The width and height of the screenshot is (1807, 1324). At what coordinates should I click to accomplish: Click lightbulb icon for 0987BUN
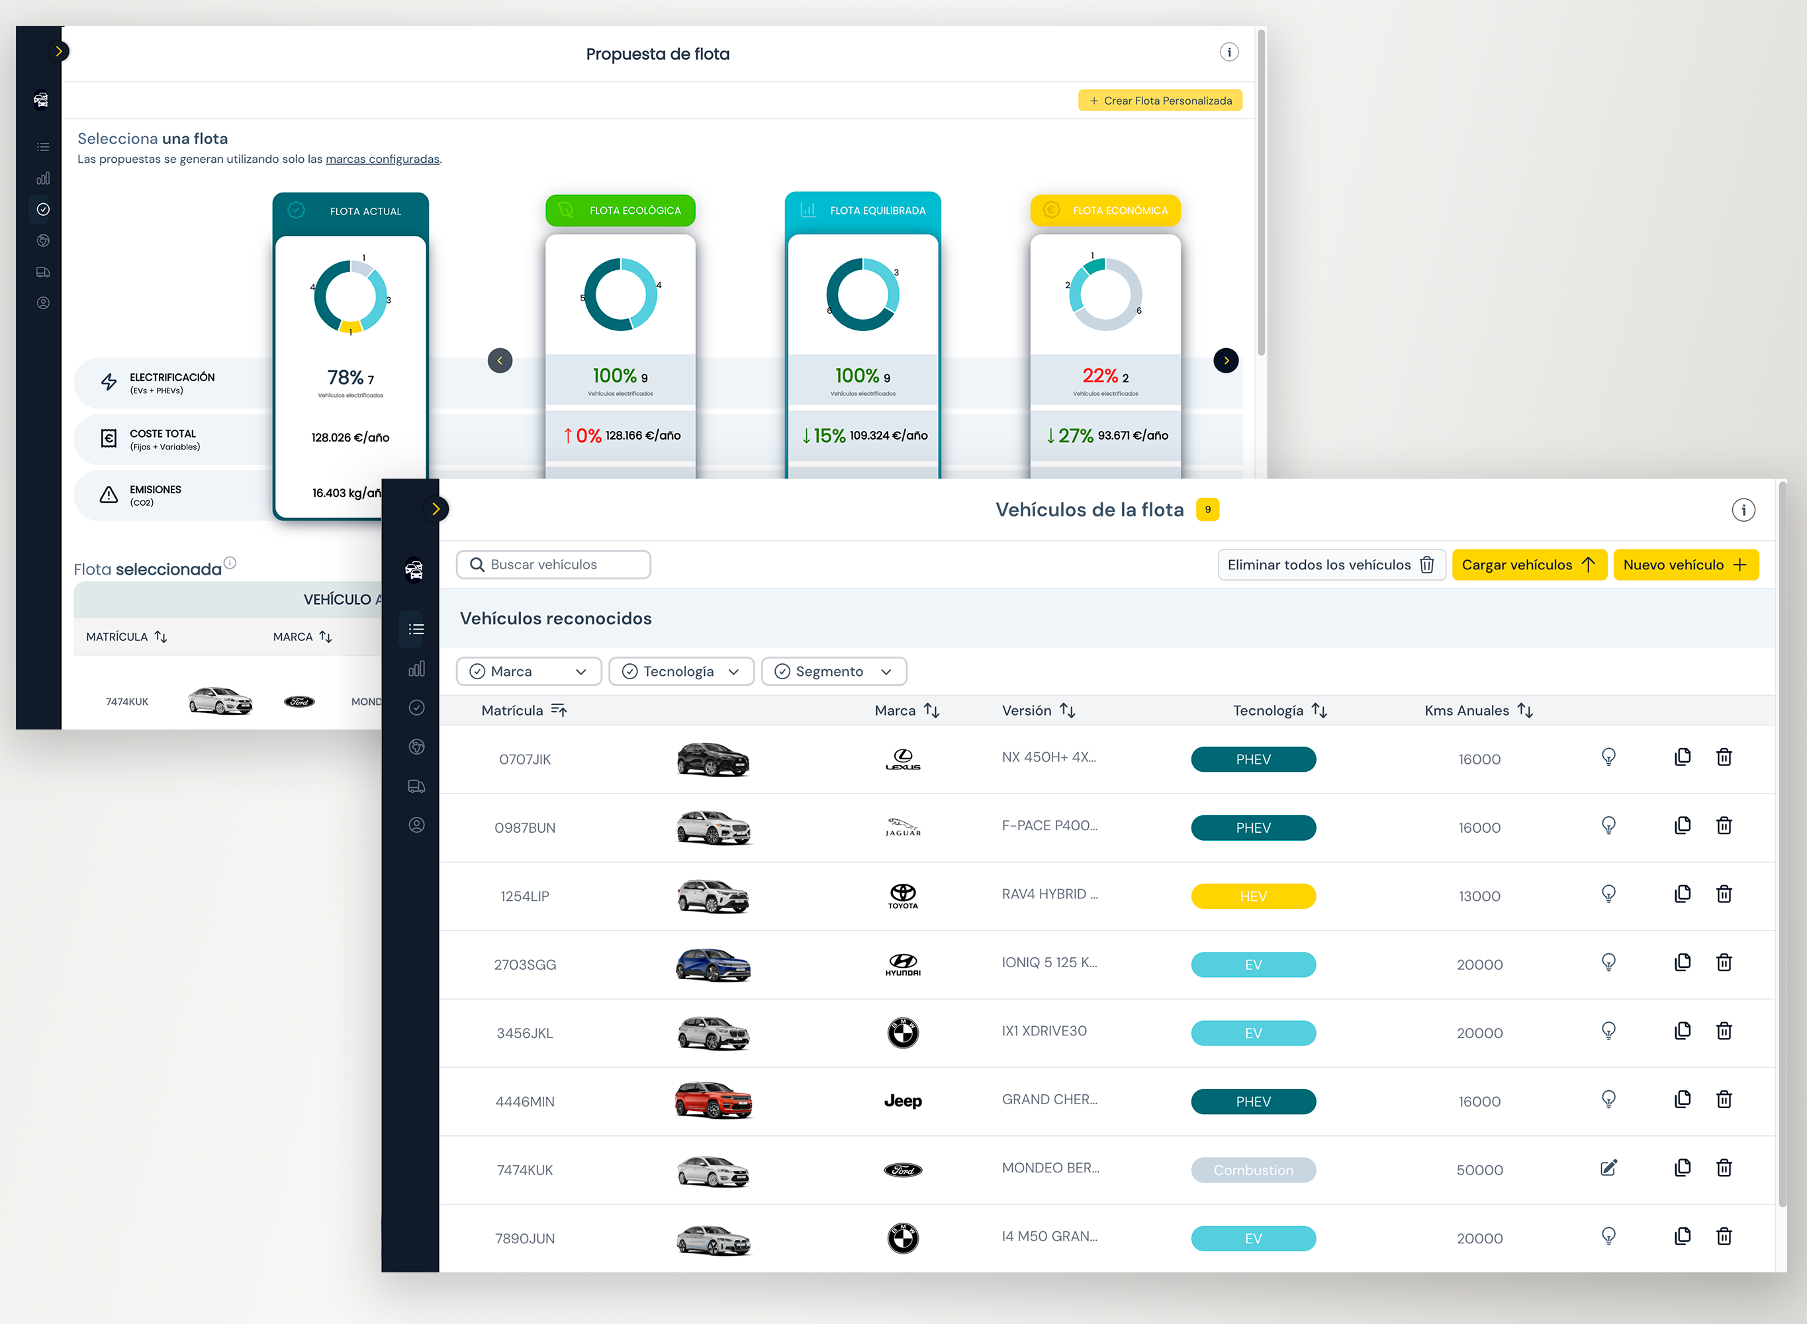coord(1608,826)
